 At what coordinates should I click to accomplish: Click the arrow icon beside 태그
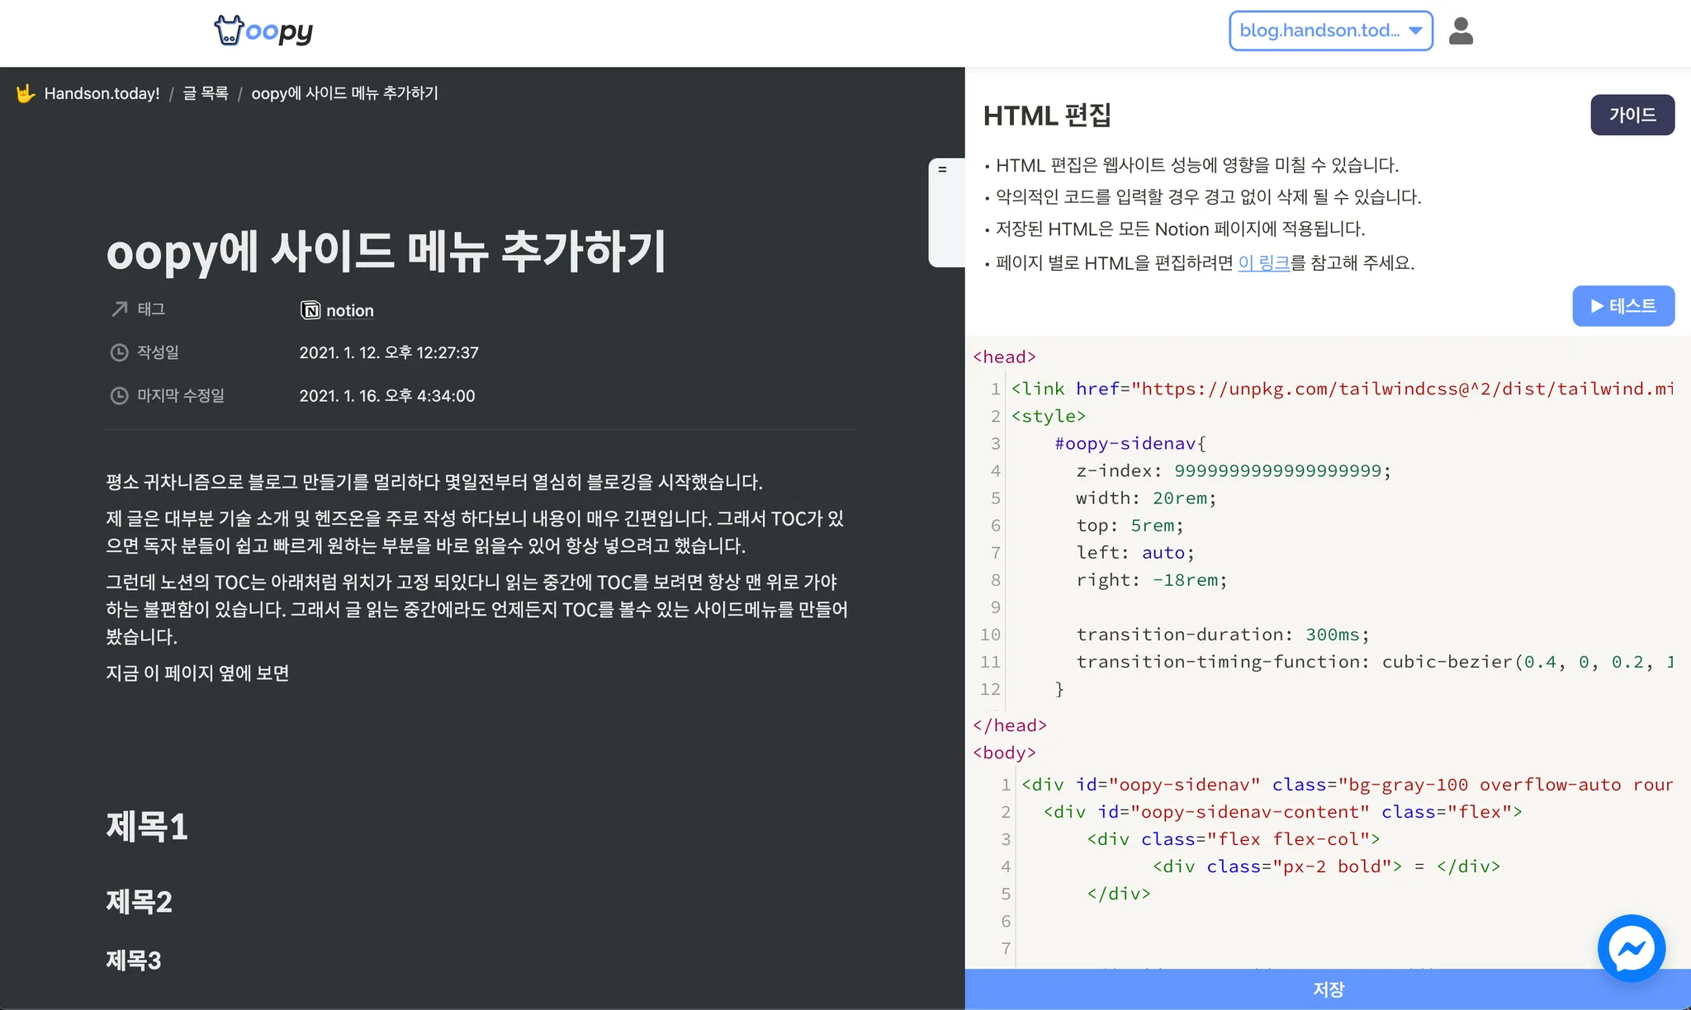120,309
